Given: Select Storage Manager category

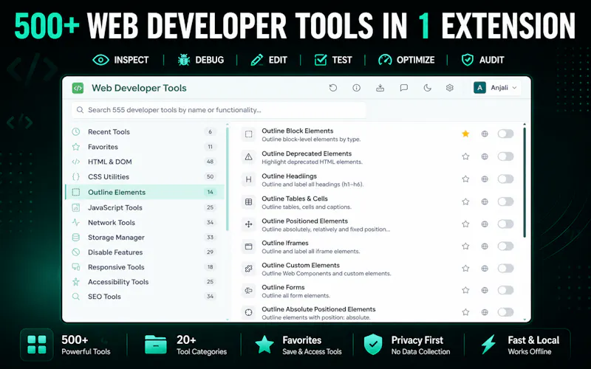Looking at the screenshot, I should pos(145,237).
